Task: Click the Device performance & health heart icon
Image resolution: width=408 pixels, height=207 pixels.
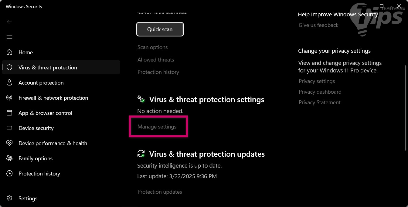Action: pyautogui.click(x=9, y=143)
